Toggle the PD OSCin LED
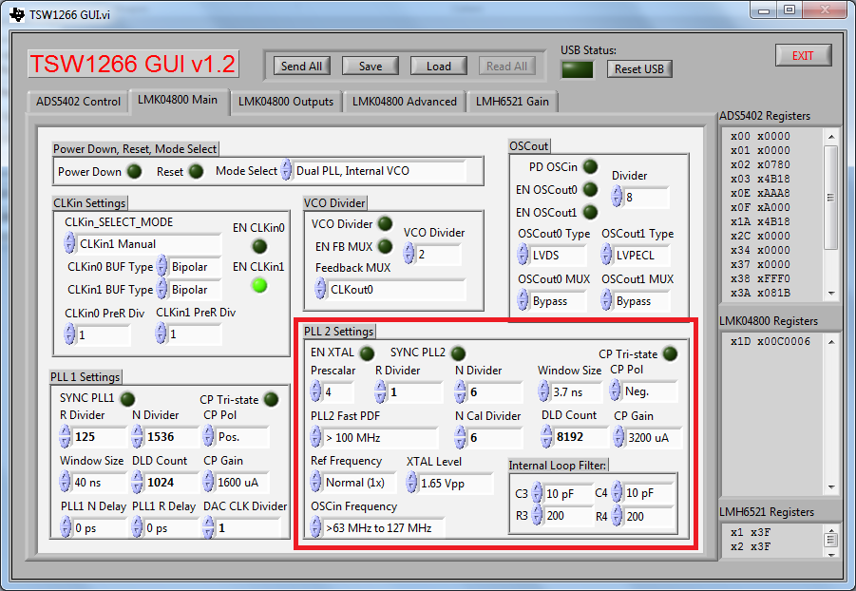 coord(590,166)
